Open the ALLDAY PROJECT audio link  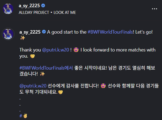click(34, 13)
